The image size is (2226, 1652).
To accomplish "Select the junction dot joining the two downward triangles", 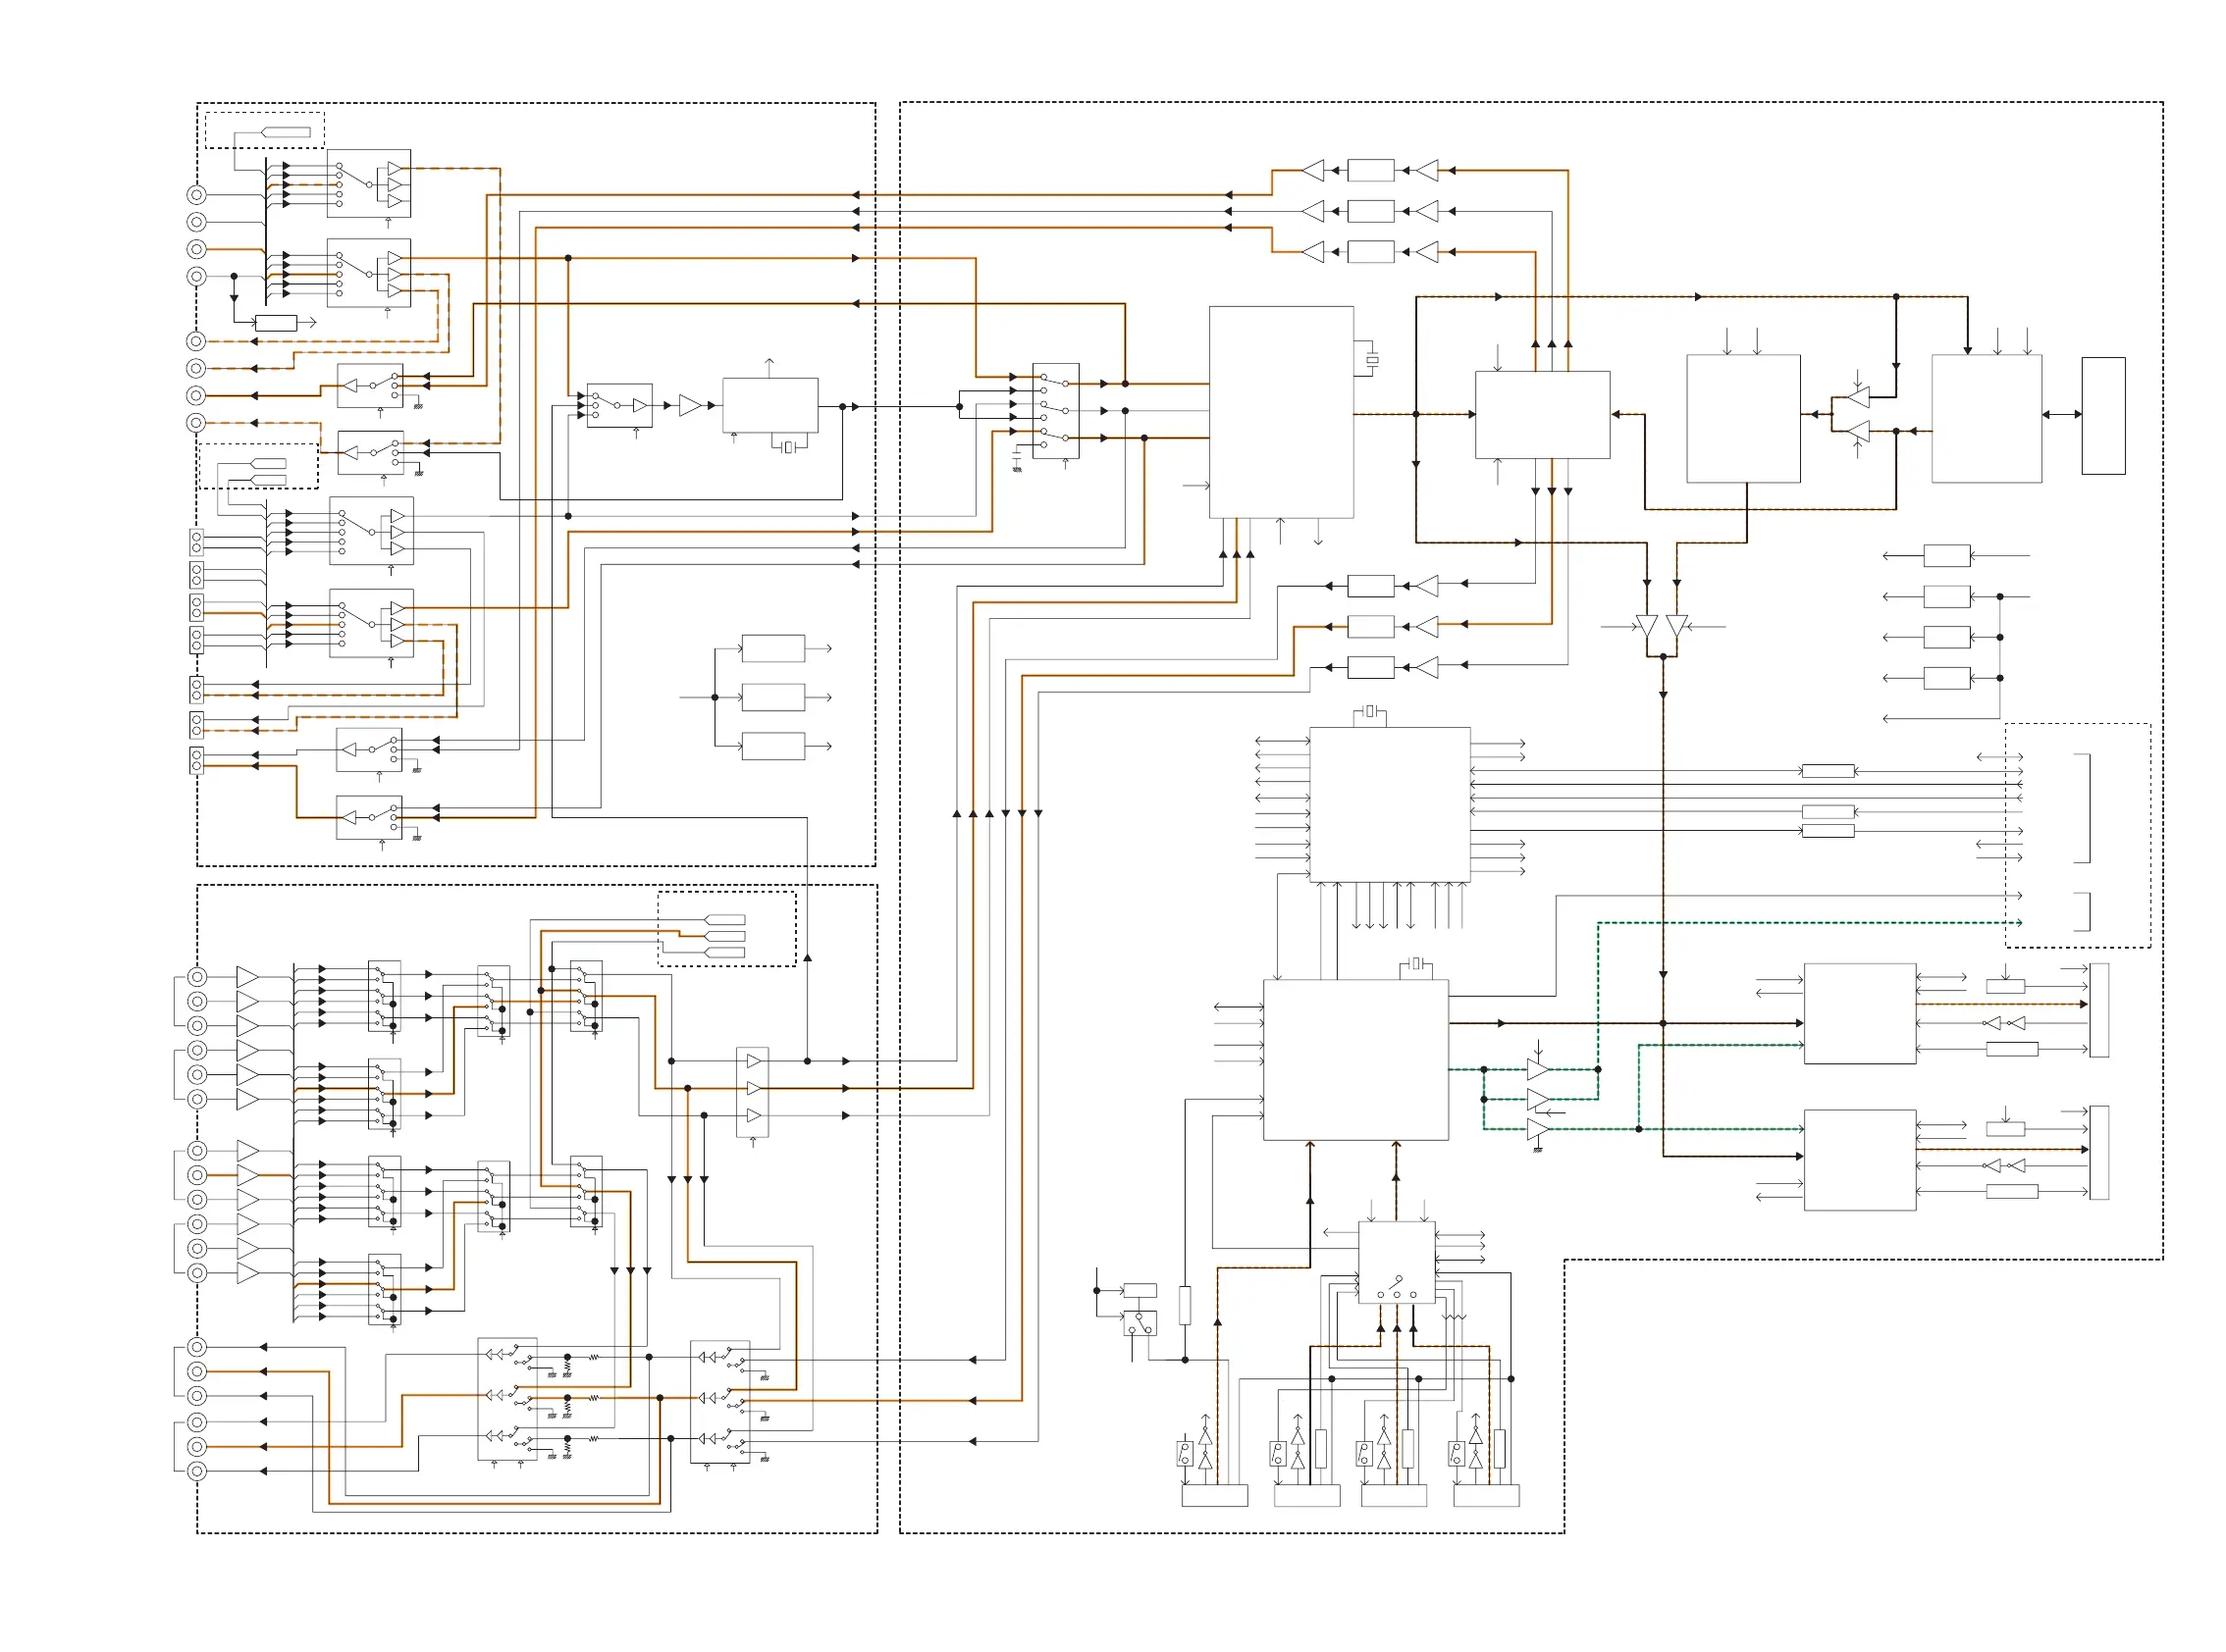I will tap(1663, 657).
